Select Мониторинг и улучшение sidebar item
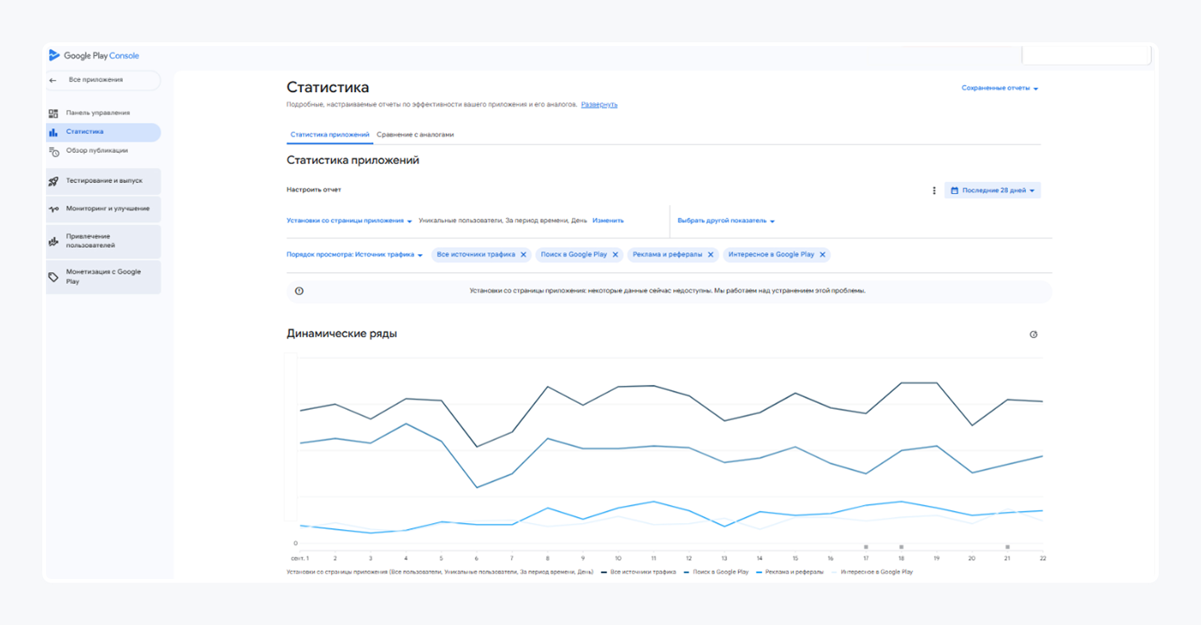This screenshot has height=625, width=1201. [107, 208]
